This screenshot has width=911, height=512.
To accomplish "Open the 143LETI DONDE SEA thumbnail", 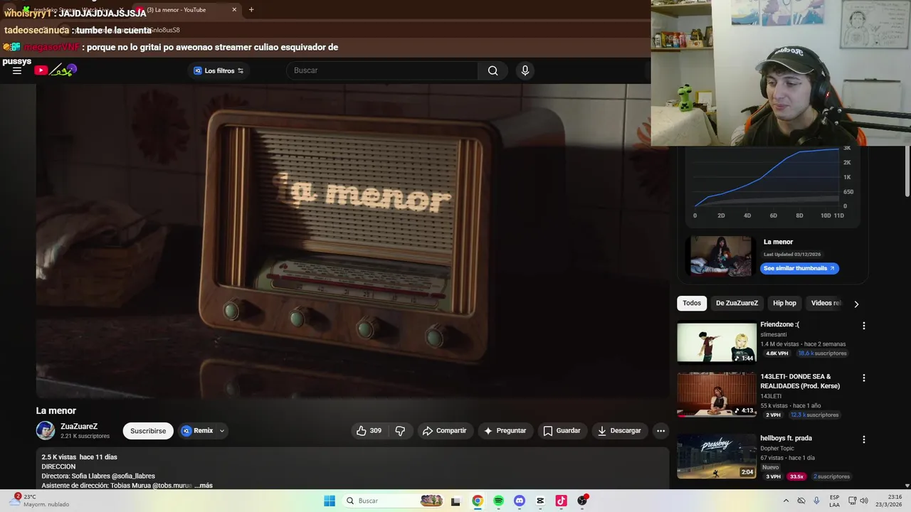I will click(717, 395).
